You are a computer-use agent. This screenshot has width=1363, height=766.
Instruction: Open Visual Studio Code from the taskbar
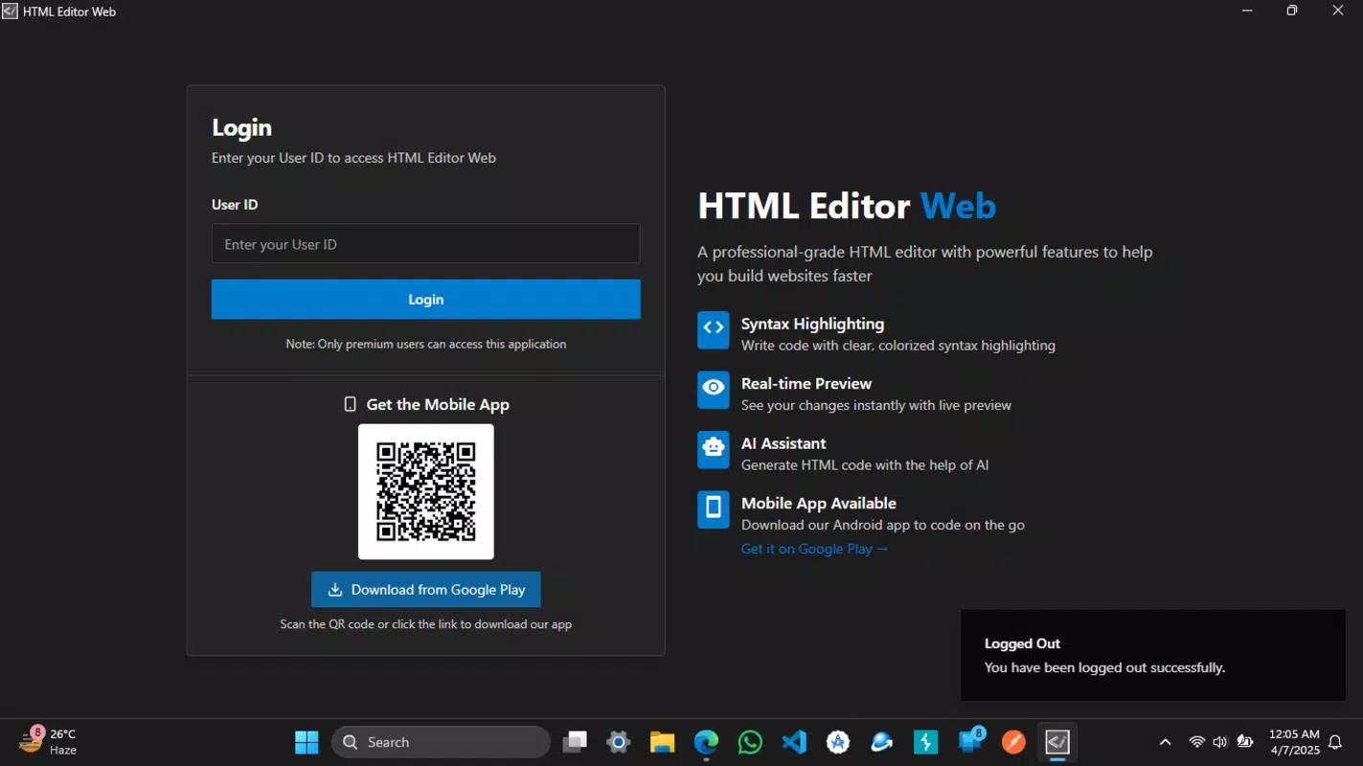click(794, 742)
